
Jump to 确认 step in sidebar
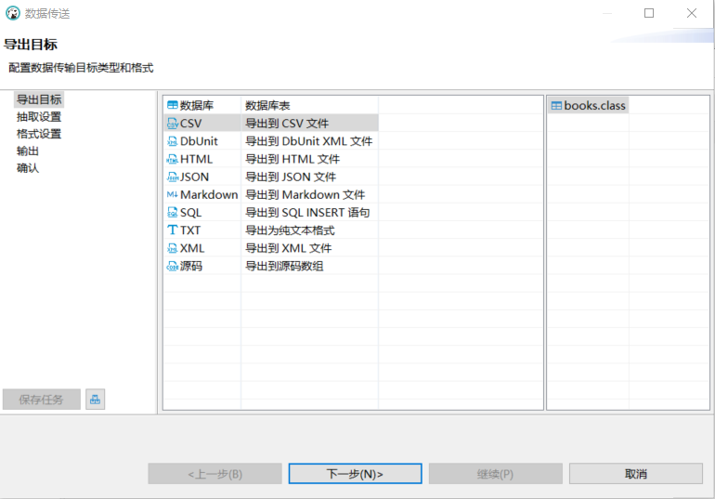[x=28, y=168]
